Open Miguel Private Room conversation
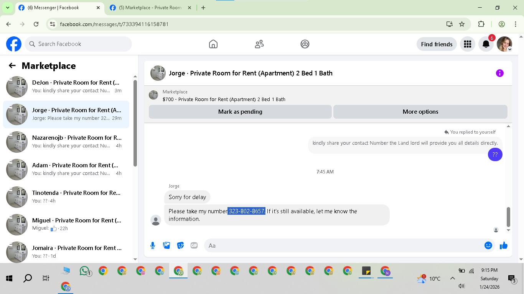This screenshot has width=524, height=294. [x=66, y=224]
